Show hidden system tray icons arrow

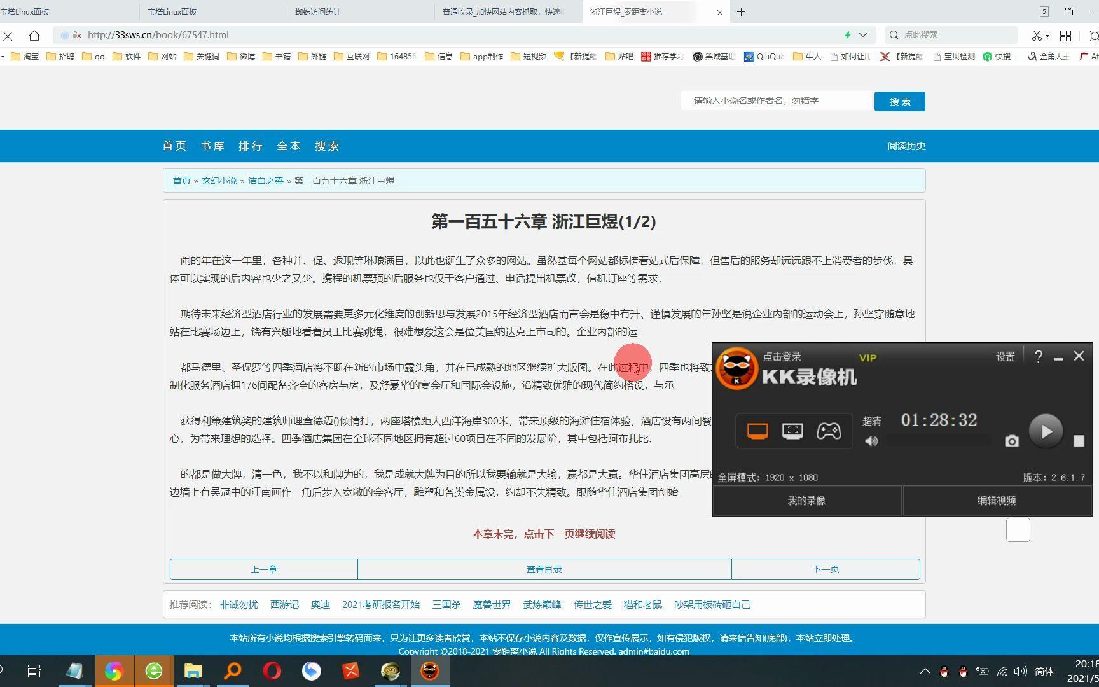point(925,671)
